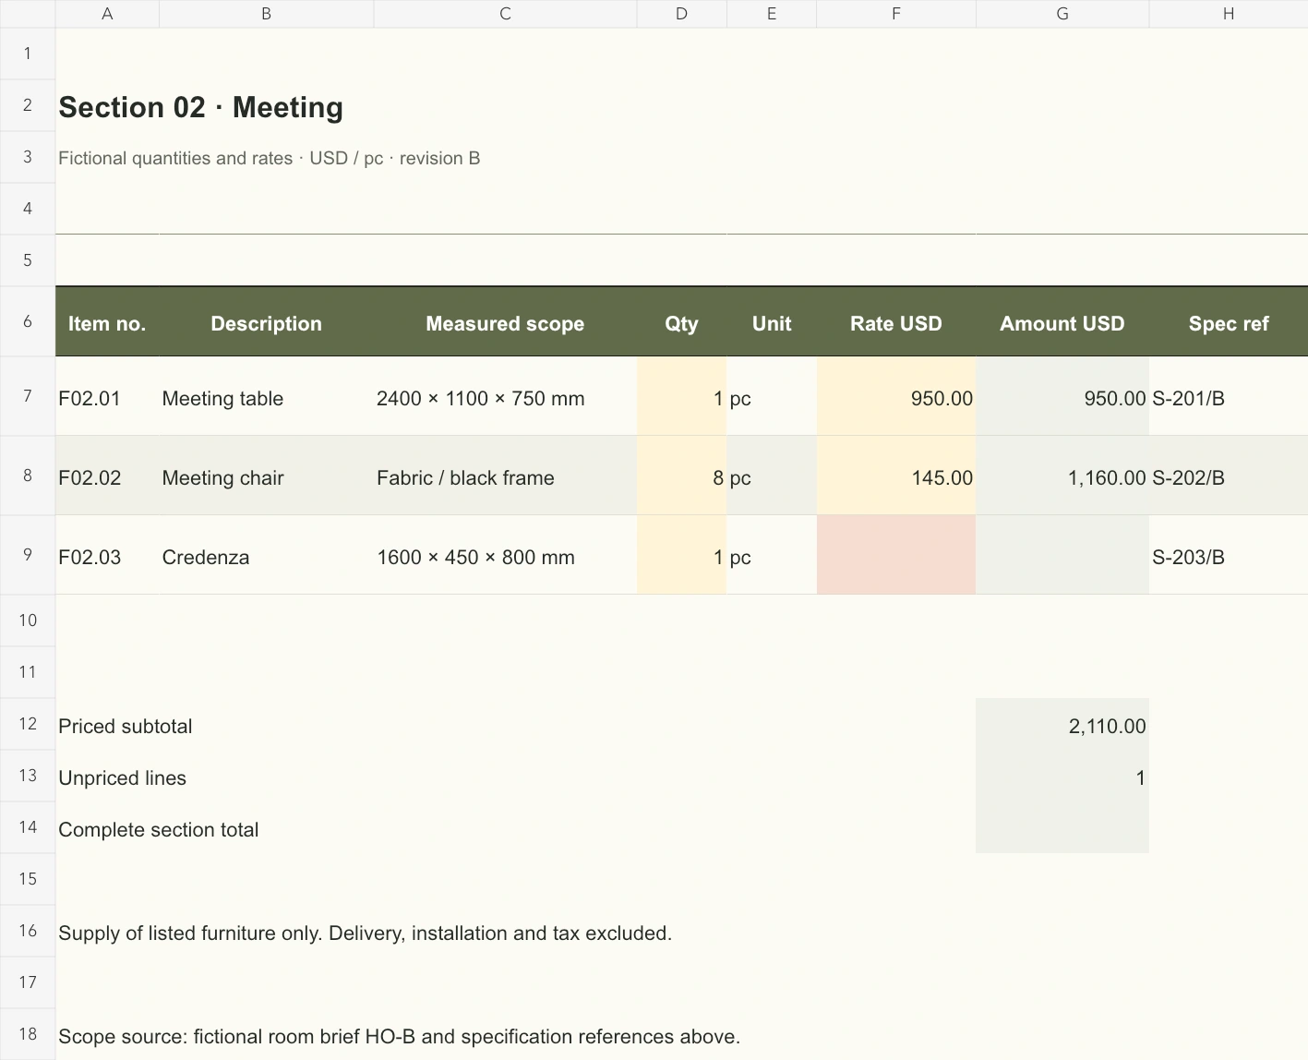Select the rate cell 950.00
The height and width of the screenshot is (1060, 1308).
coord(895,397)
